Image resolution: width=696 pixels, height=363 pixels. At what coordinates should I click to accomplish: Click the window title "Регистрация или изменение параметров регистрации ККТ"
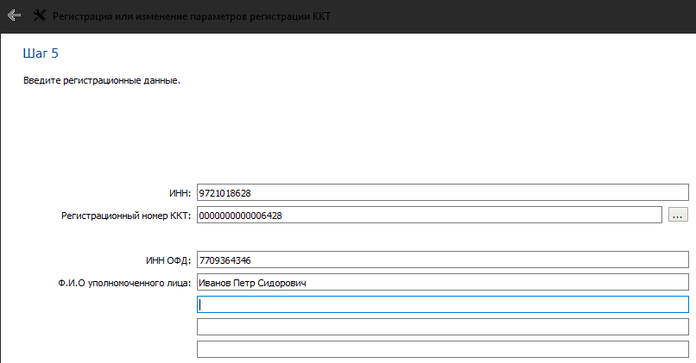(x=192, y=16)
